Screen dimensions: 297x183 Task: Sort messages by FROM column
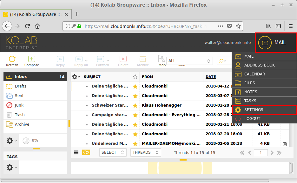point(147,77)
